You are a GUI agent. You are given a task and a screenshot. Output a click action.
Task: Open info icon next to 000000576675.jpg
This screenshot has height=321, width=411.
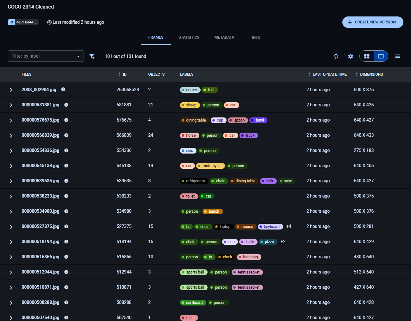[x=66, y=120]
